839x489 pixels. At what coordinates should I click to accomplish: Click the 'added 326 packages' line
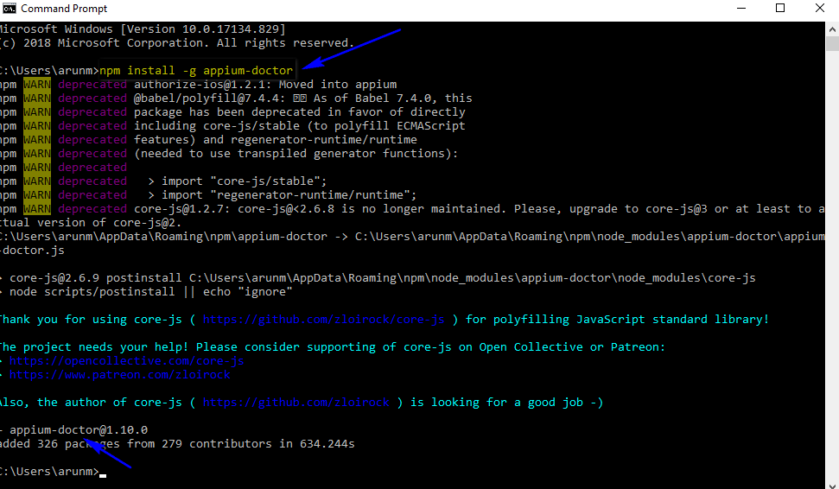[177, 443]
